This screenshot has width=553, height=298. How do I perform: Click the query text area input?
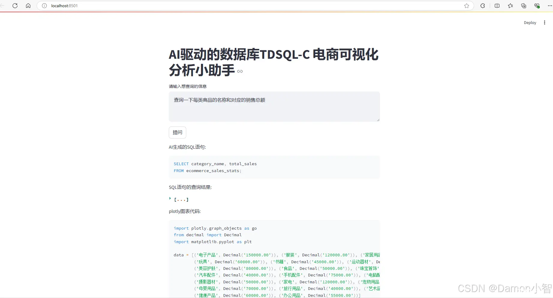pyautogui.click(x=274, y=106)
